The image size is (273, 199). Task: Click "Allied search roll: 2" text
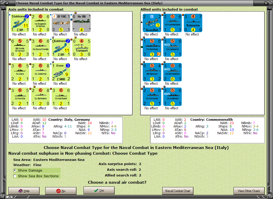[123, 175]
